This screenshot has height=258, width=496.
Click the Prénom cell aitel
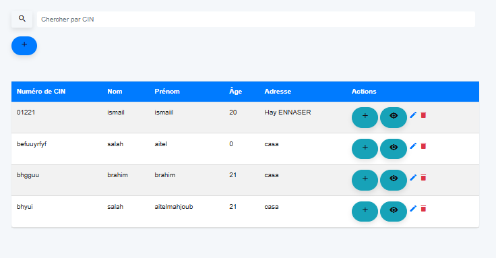point(160,144)
